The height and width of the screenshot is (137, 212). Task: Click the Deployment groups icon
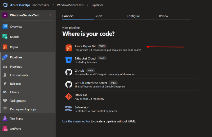(x=5, y=109)
